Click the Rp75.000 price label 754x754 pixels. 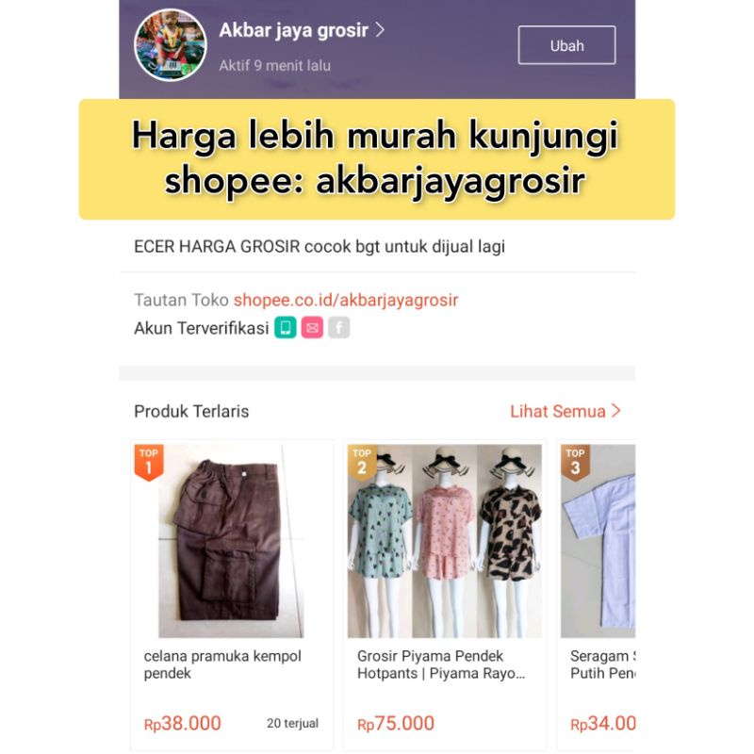395,723
